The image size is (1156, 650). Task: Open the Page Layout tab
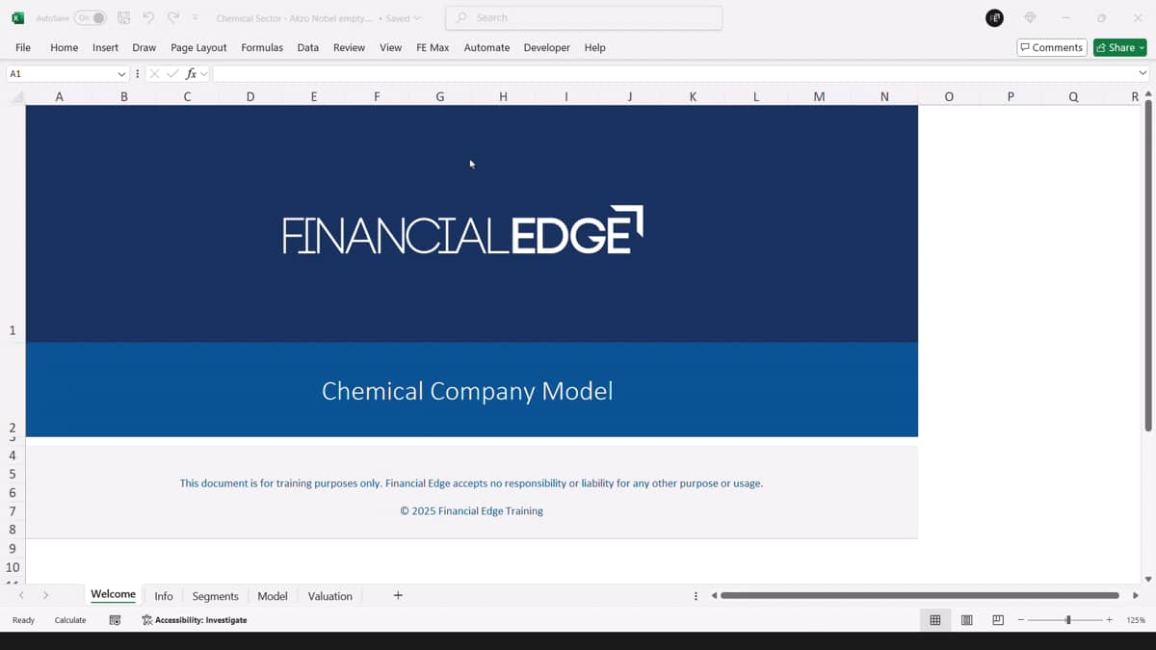[198, 47]
